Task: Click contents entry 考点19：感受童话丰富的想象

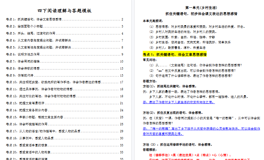Action: tap(64, 145)
